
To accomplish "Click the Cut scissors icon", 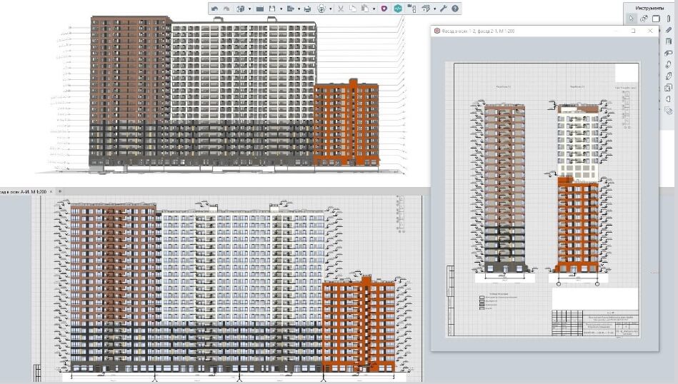I will pos(341,9).
